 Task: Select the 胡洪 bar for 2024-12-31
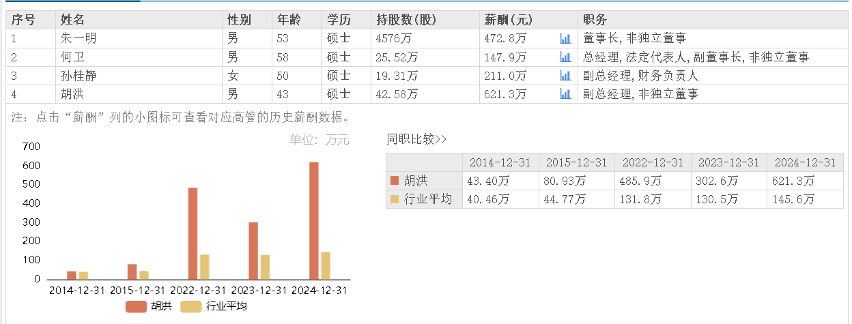click(314, 221)
